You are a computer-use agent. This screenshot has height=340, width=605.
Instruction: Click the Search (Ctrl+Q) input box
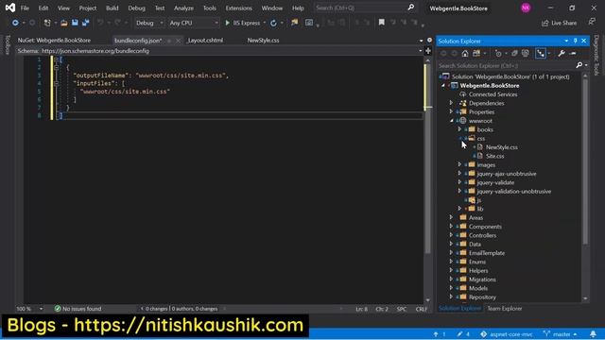[x=365, y=8]
